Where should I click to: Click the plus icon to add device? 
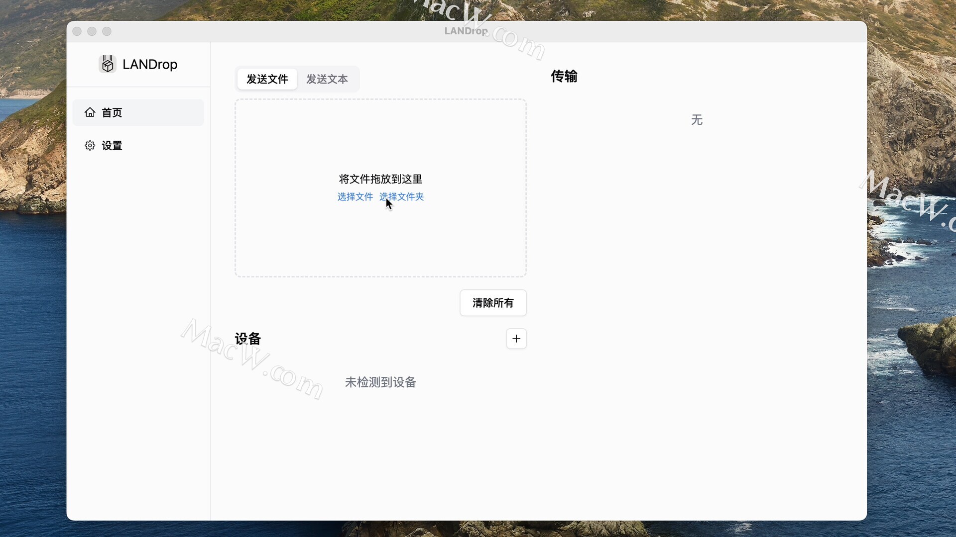click(x=516, y=339)
